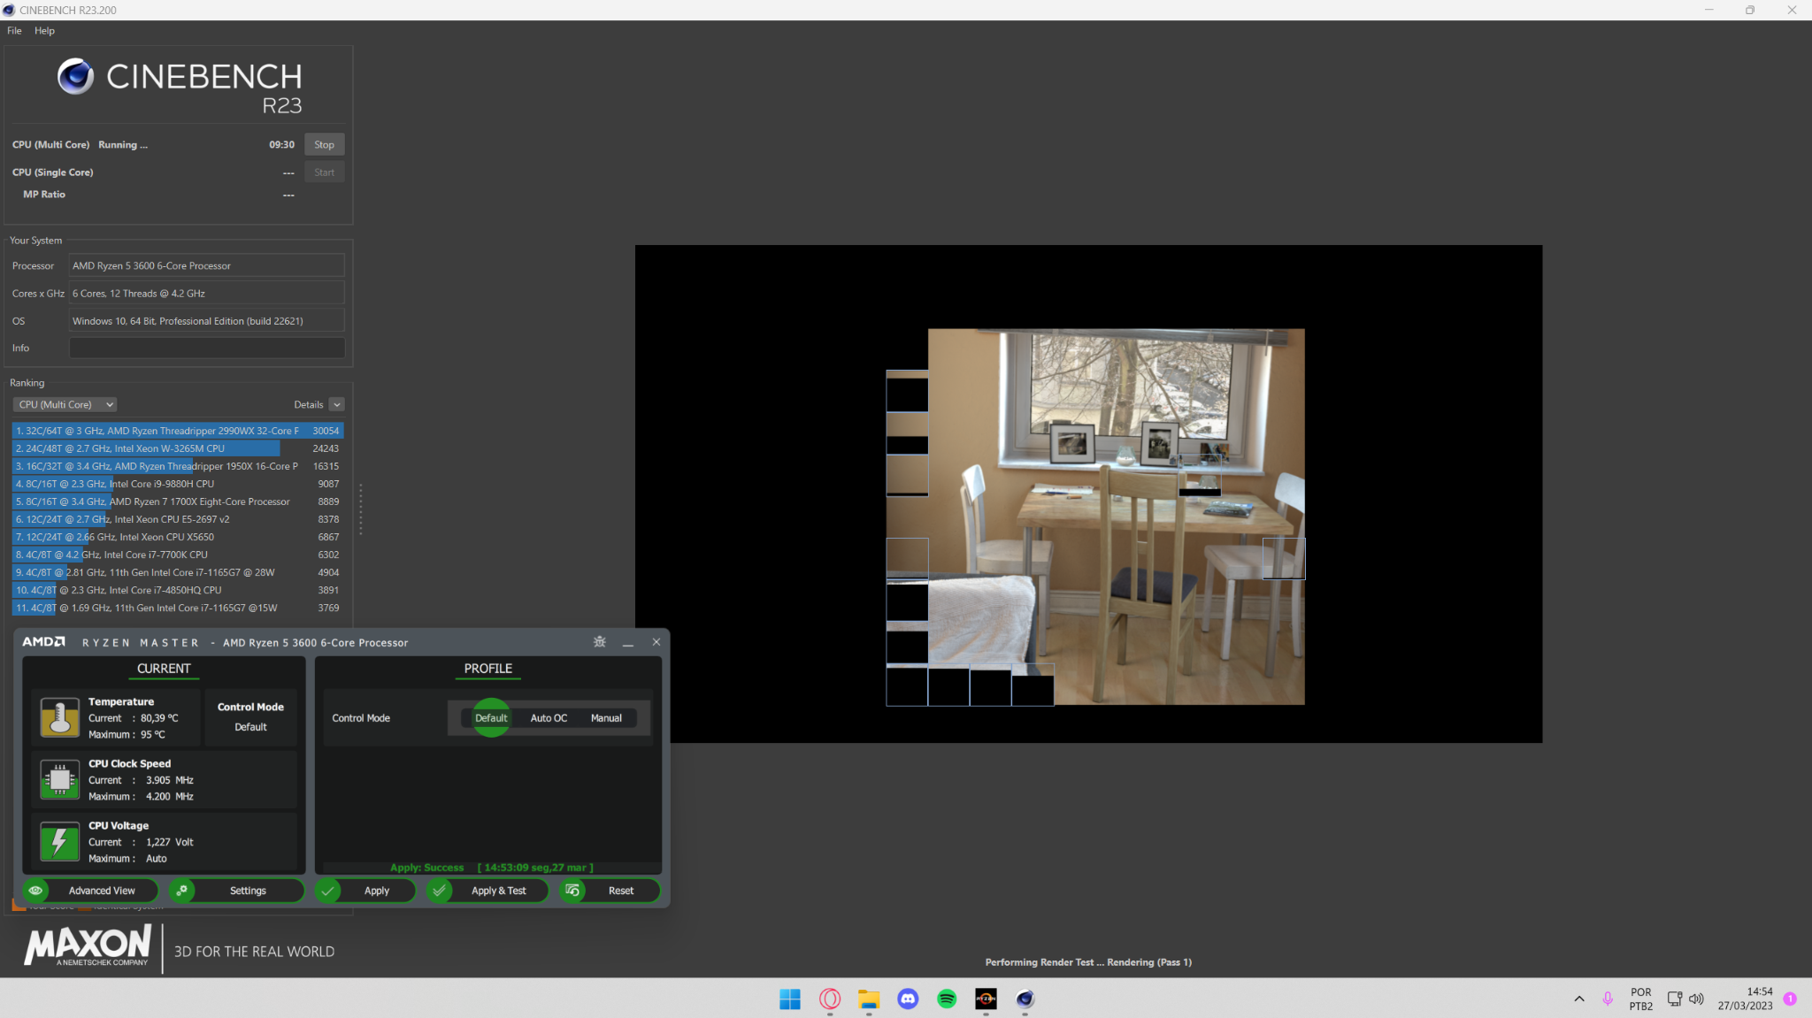
Task: Click the Processor name field
Action: coord(207,265)
